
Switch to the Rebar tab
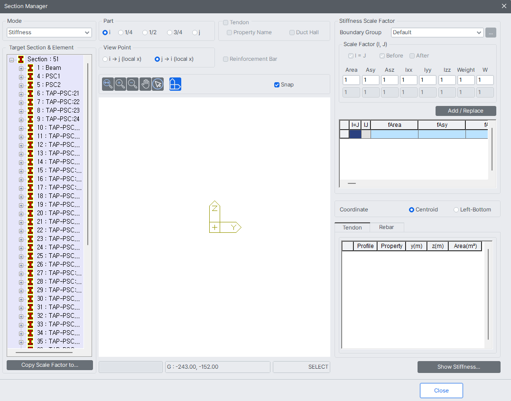click(x=386, y=227)
